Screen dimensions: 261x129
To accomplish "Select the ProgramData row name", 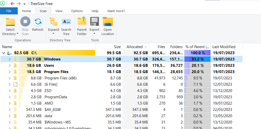I will pyautogui.click(x=56, y=97).
